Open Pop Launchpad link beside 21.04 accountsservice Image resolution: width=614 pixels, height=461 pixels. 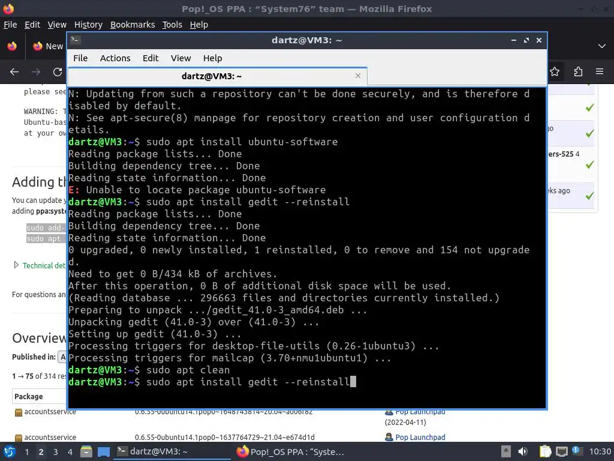(x=420, y=437)
